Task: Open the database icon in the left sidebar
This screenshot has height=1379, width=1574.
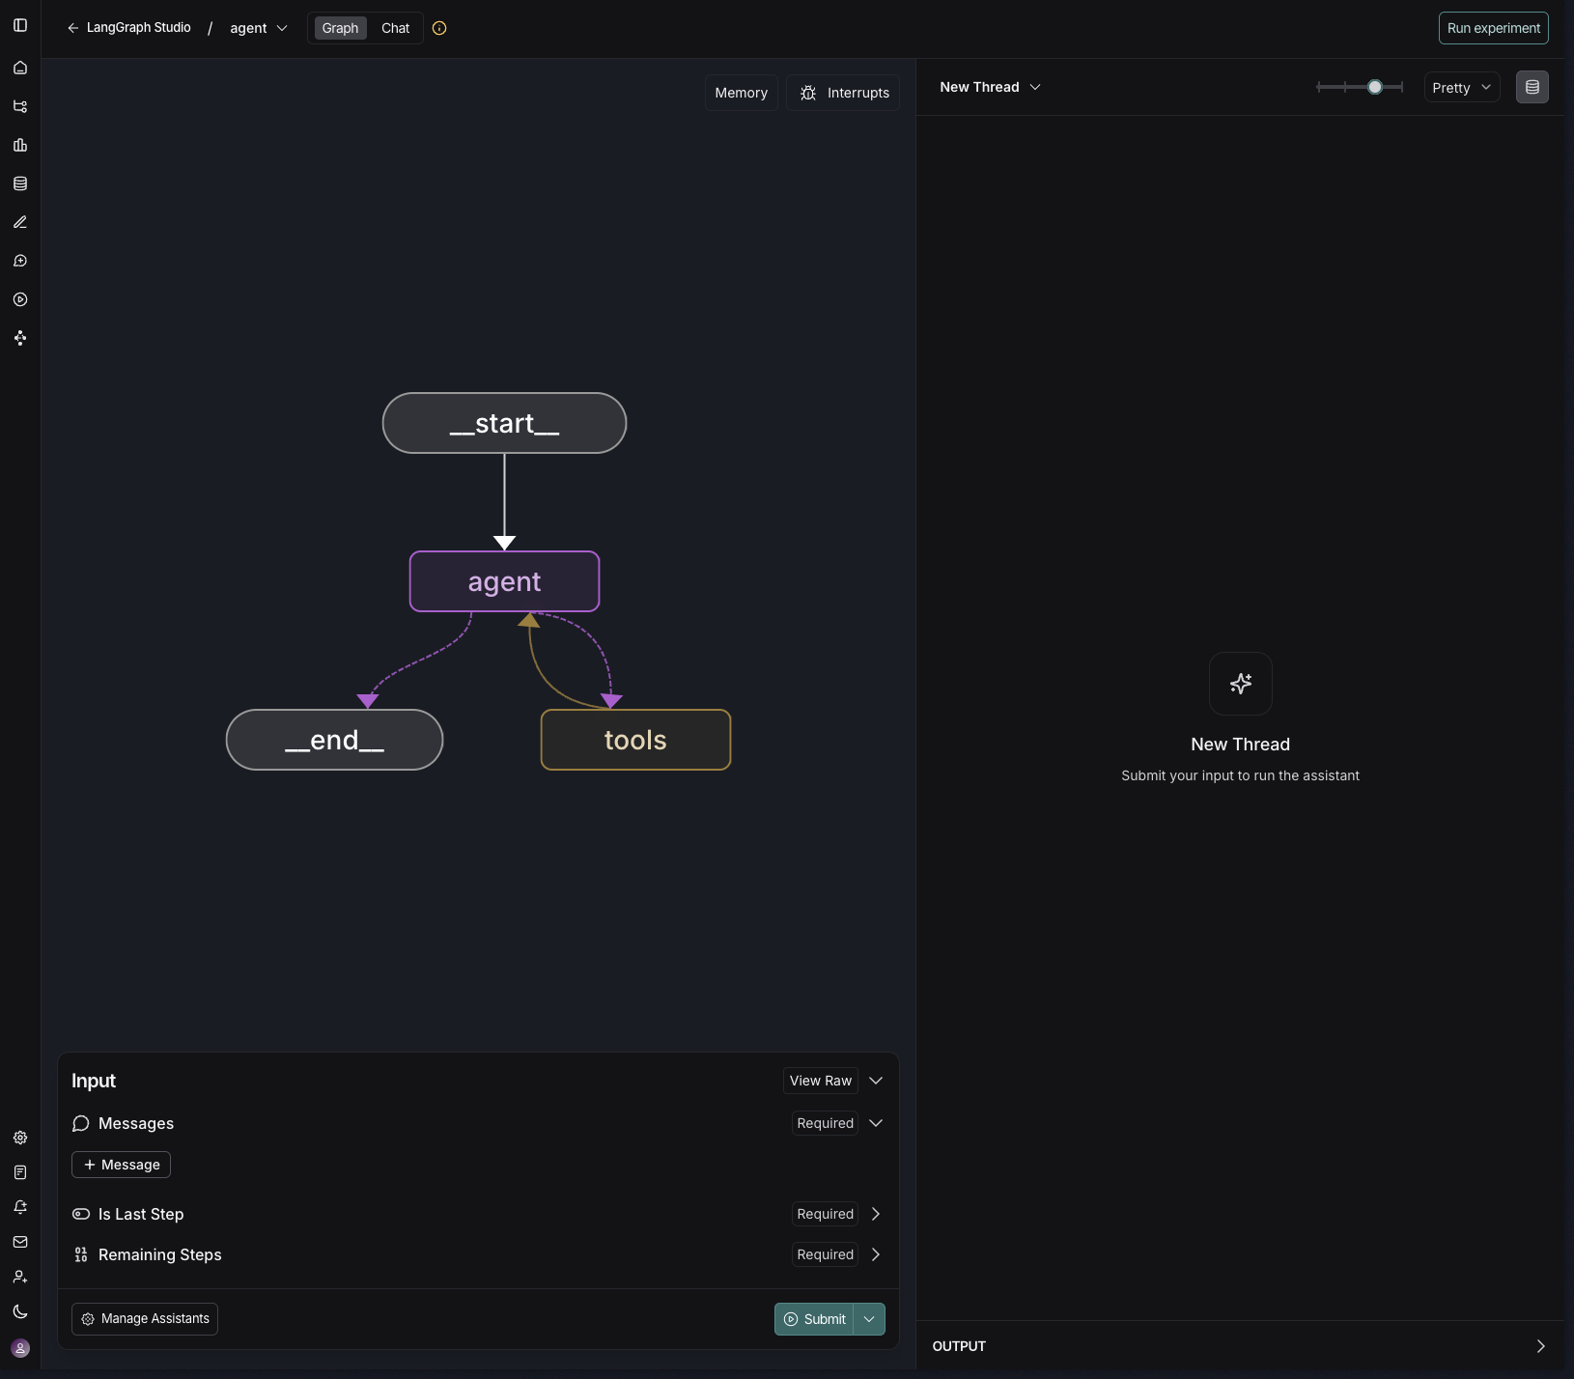Action: tap(20, 183)
